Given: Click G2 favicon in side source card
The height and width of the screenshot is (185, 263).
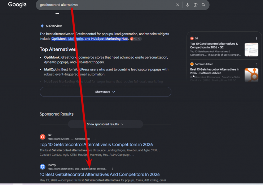Looking at the screenshot, I should pyautogui.click(x=192, y=38).
